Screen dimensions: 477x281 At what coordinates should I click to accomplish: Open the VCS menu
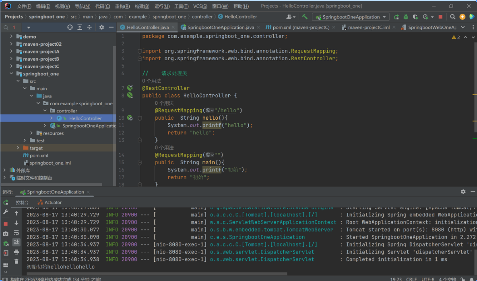(x=200, y=6)
